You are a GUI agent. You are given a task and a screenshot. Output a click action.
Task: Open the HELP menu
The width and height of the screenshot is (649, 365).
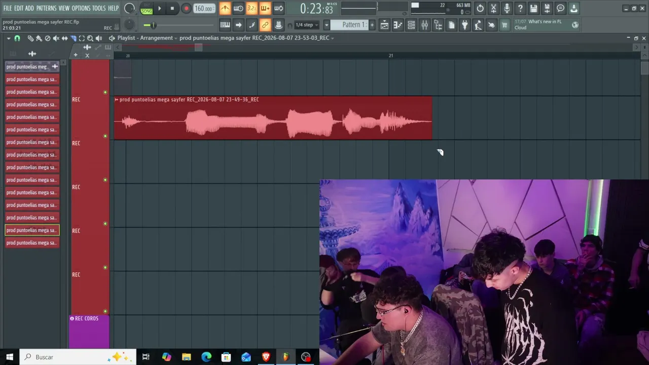pos(114,8)
